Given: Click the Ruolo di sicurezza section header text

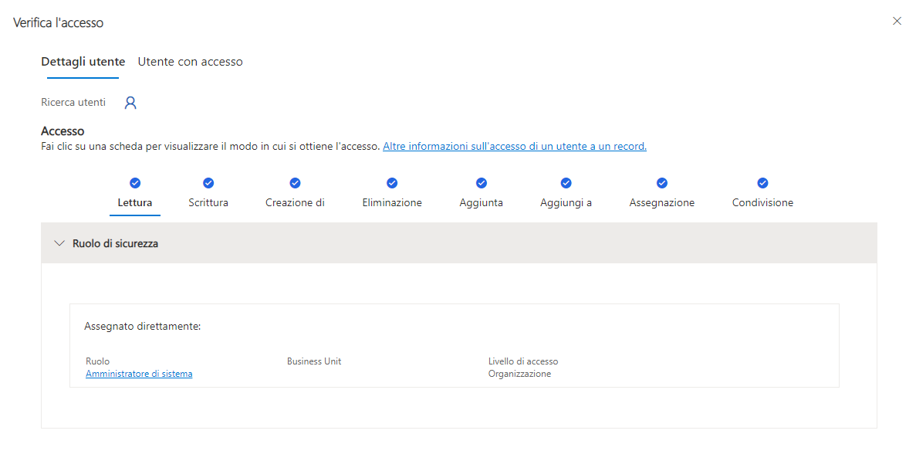Looking at the screenshot, I should [x=115, y=243].
